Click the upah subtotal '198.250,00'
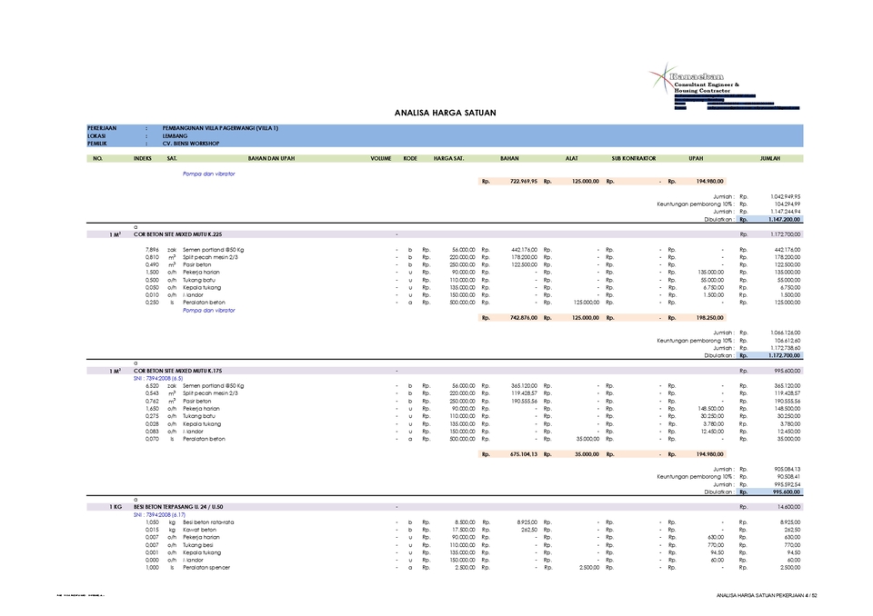 710,318
